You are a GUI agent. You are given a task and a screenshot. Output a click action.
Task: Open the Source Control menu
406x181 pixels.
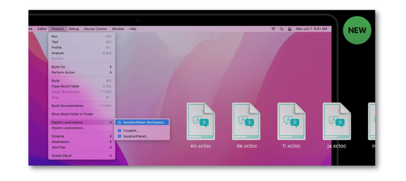(x=95, y=29)
